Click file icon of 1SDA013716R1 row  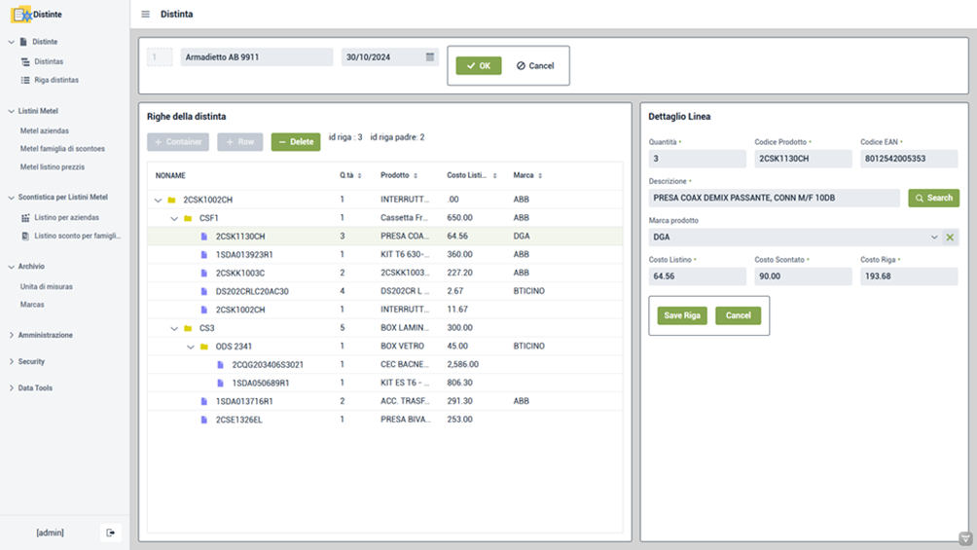(x=203, y=402)
